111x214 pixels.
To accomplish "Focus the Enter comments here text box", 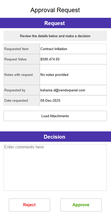I will 55,168.
